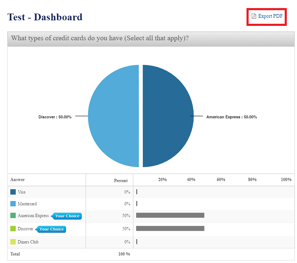Screen dimensions: 297x263
Task: Click the Diners Club row 0% value
Action: pyautogui.click(x=127, y=242)
